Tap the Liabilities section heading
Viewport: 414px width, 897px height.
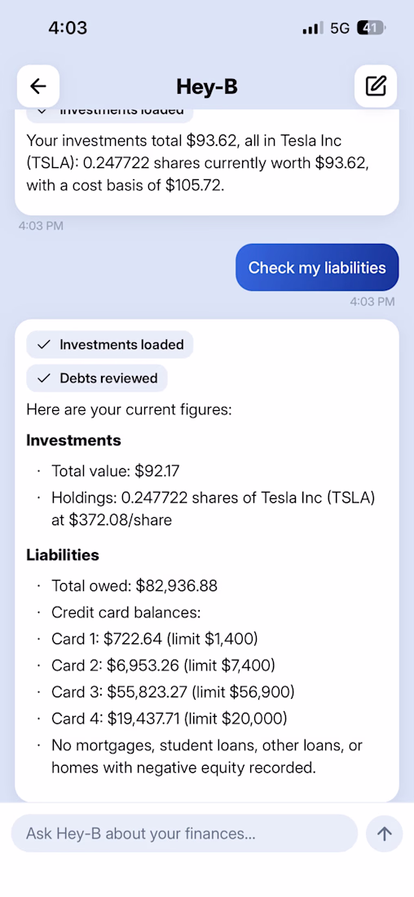[62, 555]
